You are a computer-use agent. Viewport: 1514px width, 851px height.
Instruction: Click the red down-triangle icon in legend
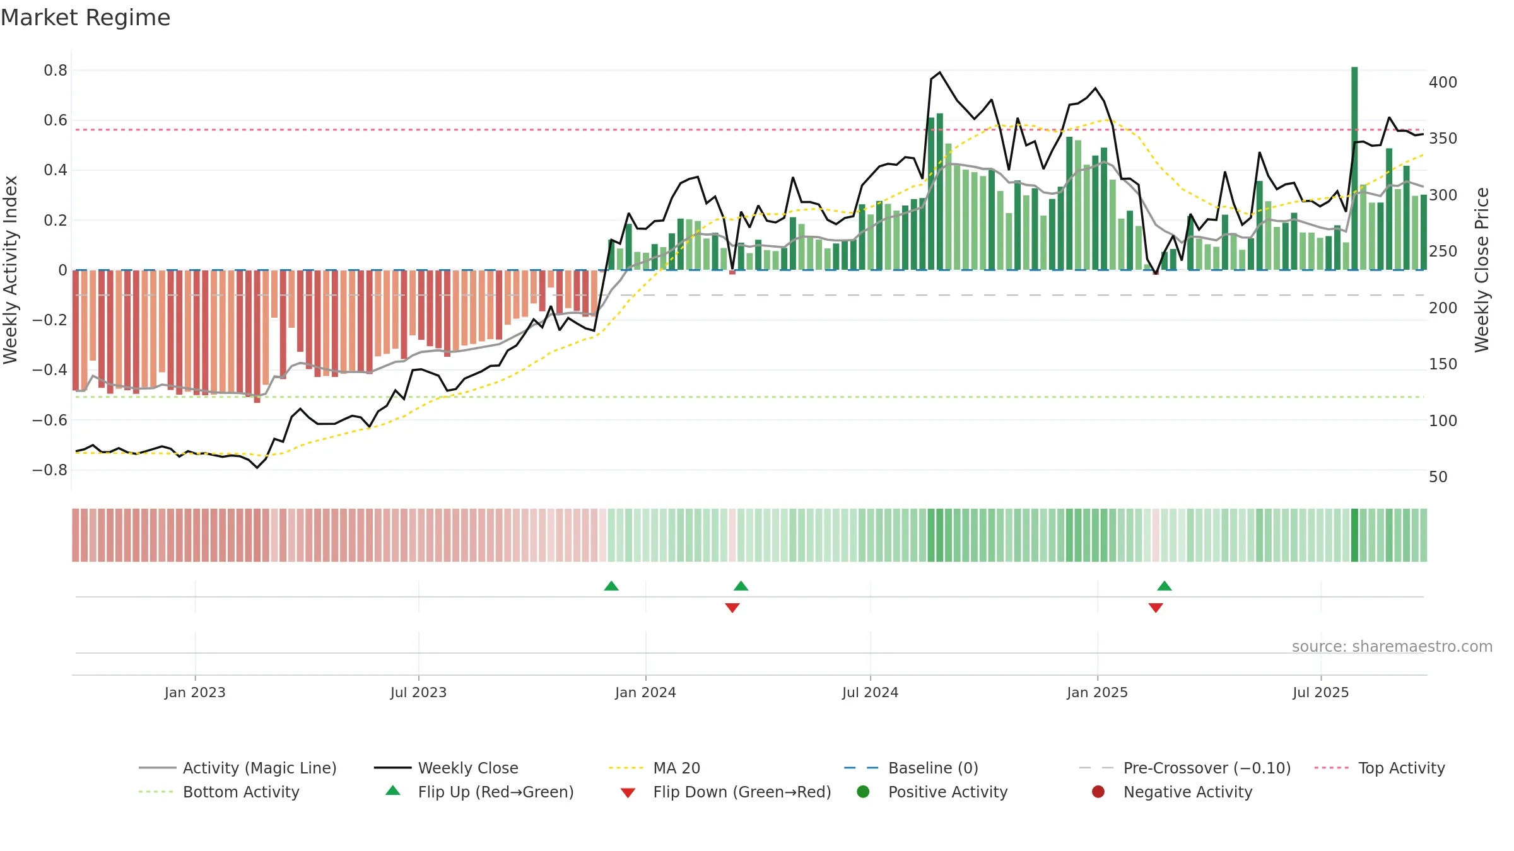628,793
